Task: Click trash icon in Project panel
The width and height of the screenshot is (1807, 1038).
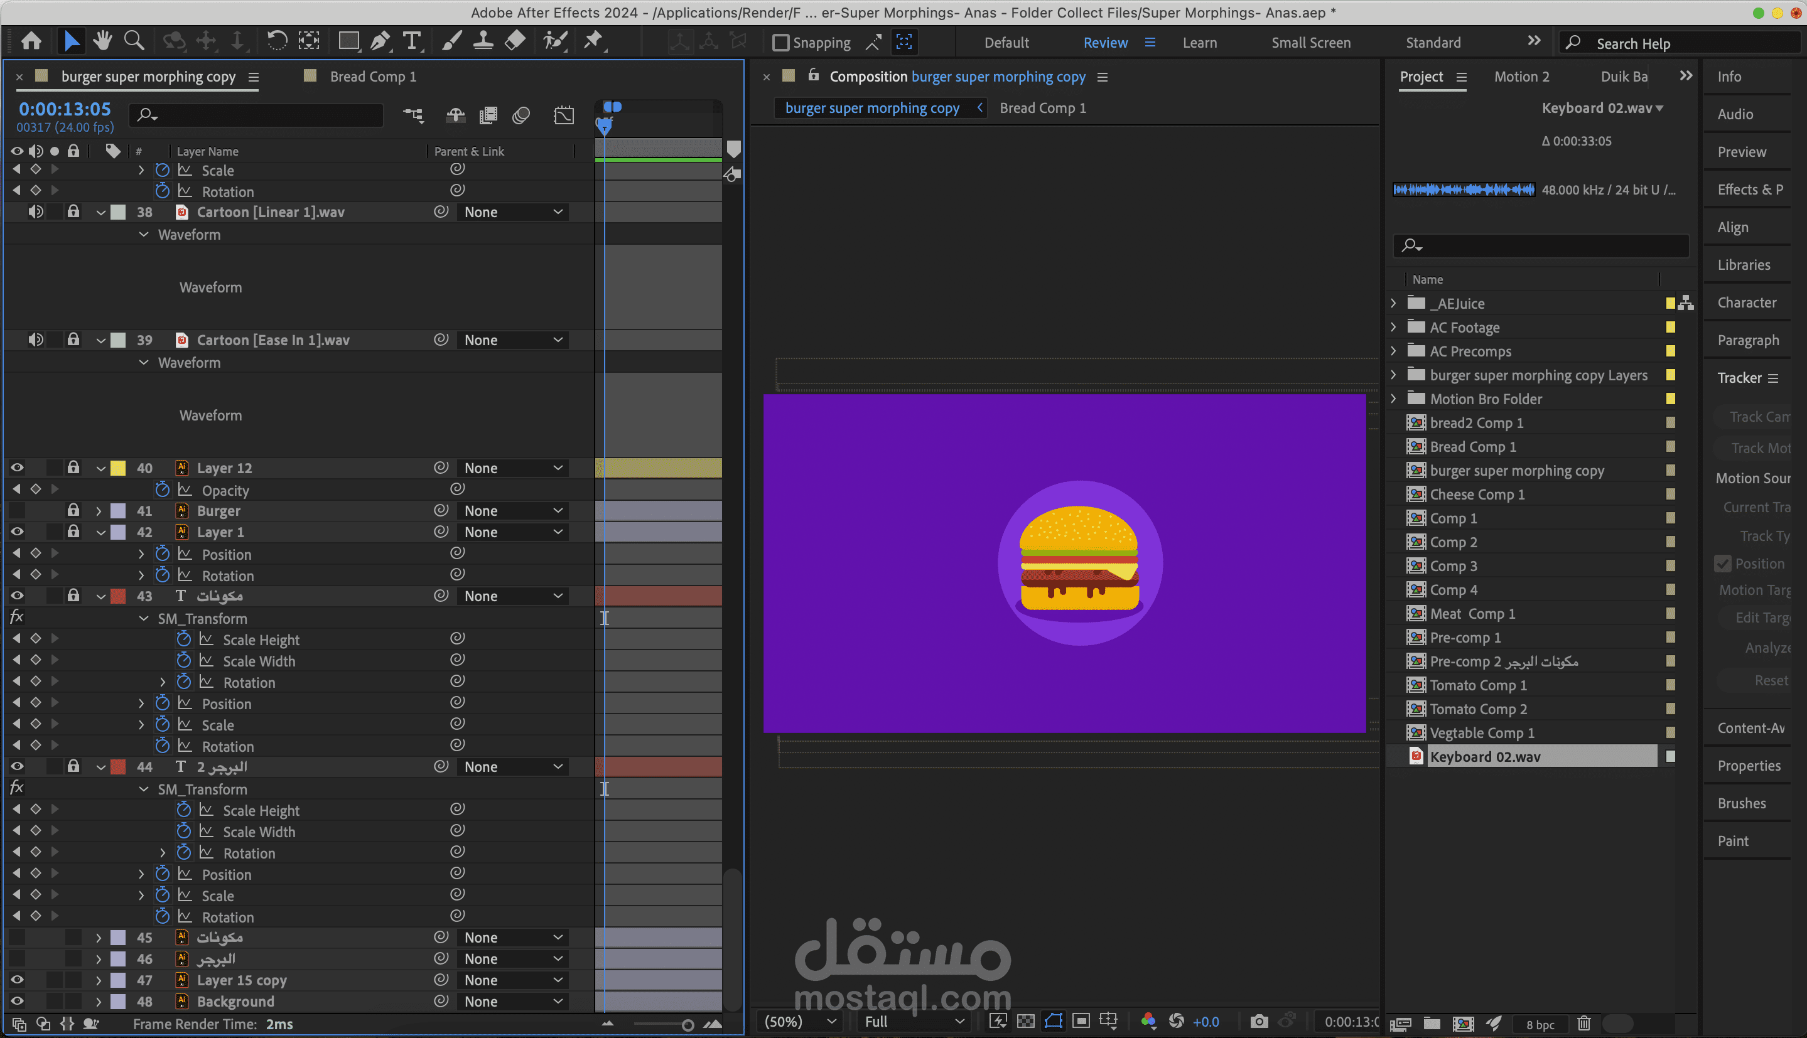Action: tap(1584, 1024)
